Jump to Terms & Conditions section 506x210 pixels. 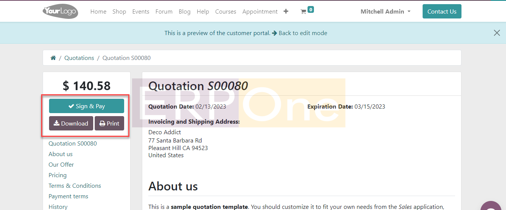tap(75, 186)
